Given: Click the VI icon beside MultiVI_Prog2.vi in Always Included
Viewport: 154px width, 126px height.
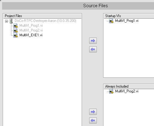Looking at the screenshot, I should pos(111,91).
